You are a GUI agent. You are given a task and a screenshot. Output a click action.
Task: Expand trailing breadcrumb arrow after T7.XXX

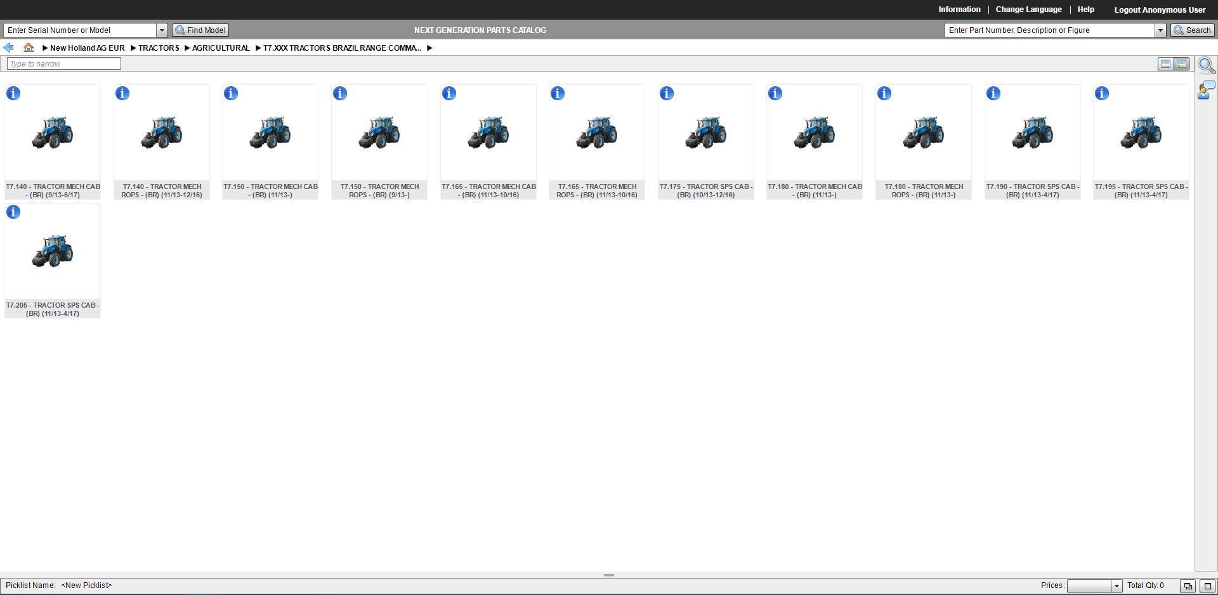[x=429, y=48]
